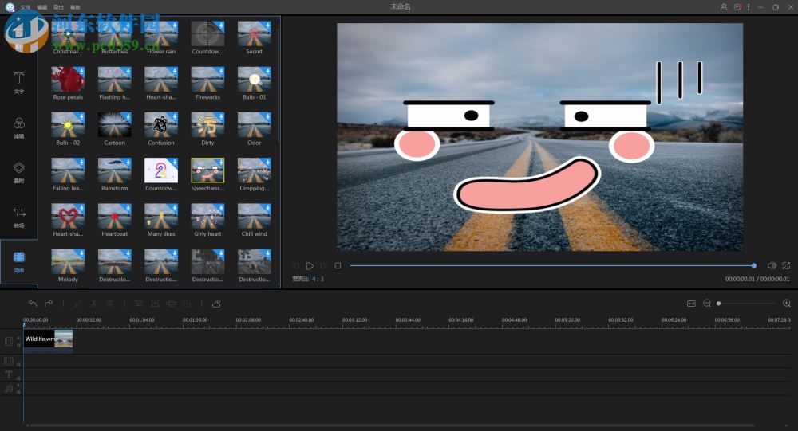Open the Transitions (转场) sidebar panel
This screenshot has width=798, height=431.
tap(18, 216)
